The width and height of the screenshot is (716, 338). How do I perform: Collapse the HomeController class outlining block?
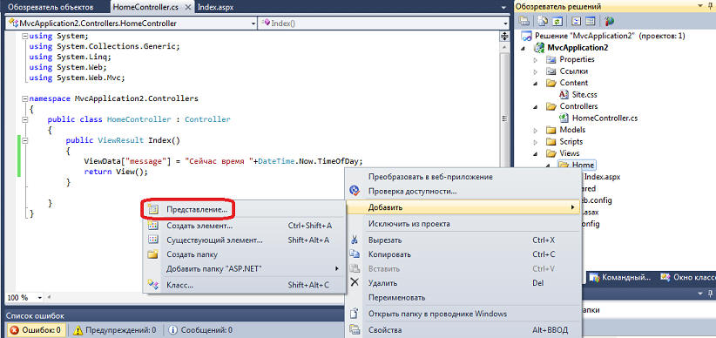click(x=25, y=119)
